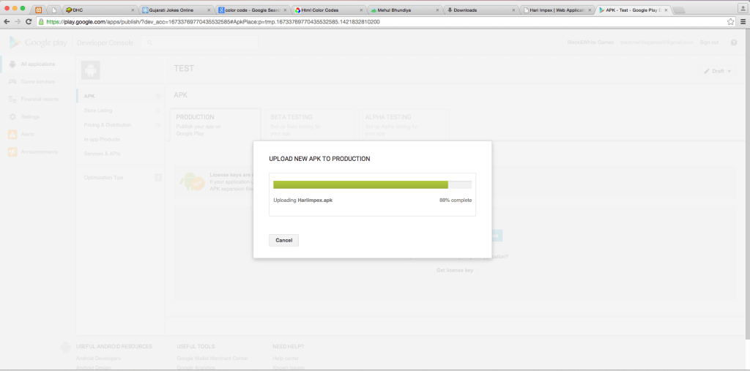
Task: Select the Production tab
Action: [215, 124]
